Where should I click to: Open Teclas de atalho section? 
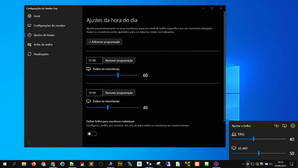pos(53,45)
